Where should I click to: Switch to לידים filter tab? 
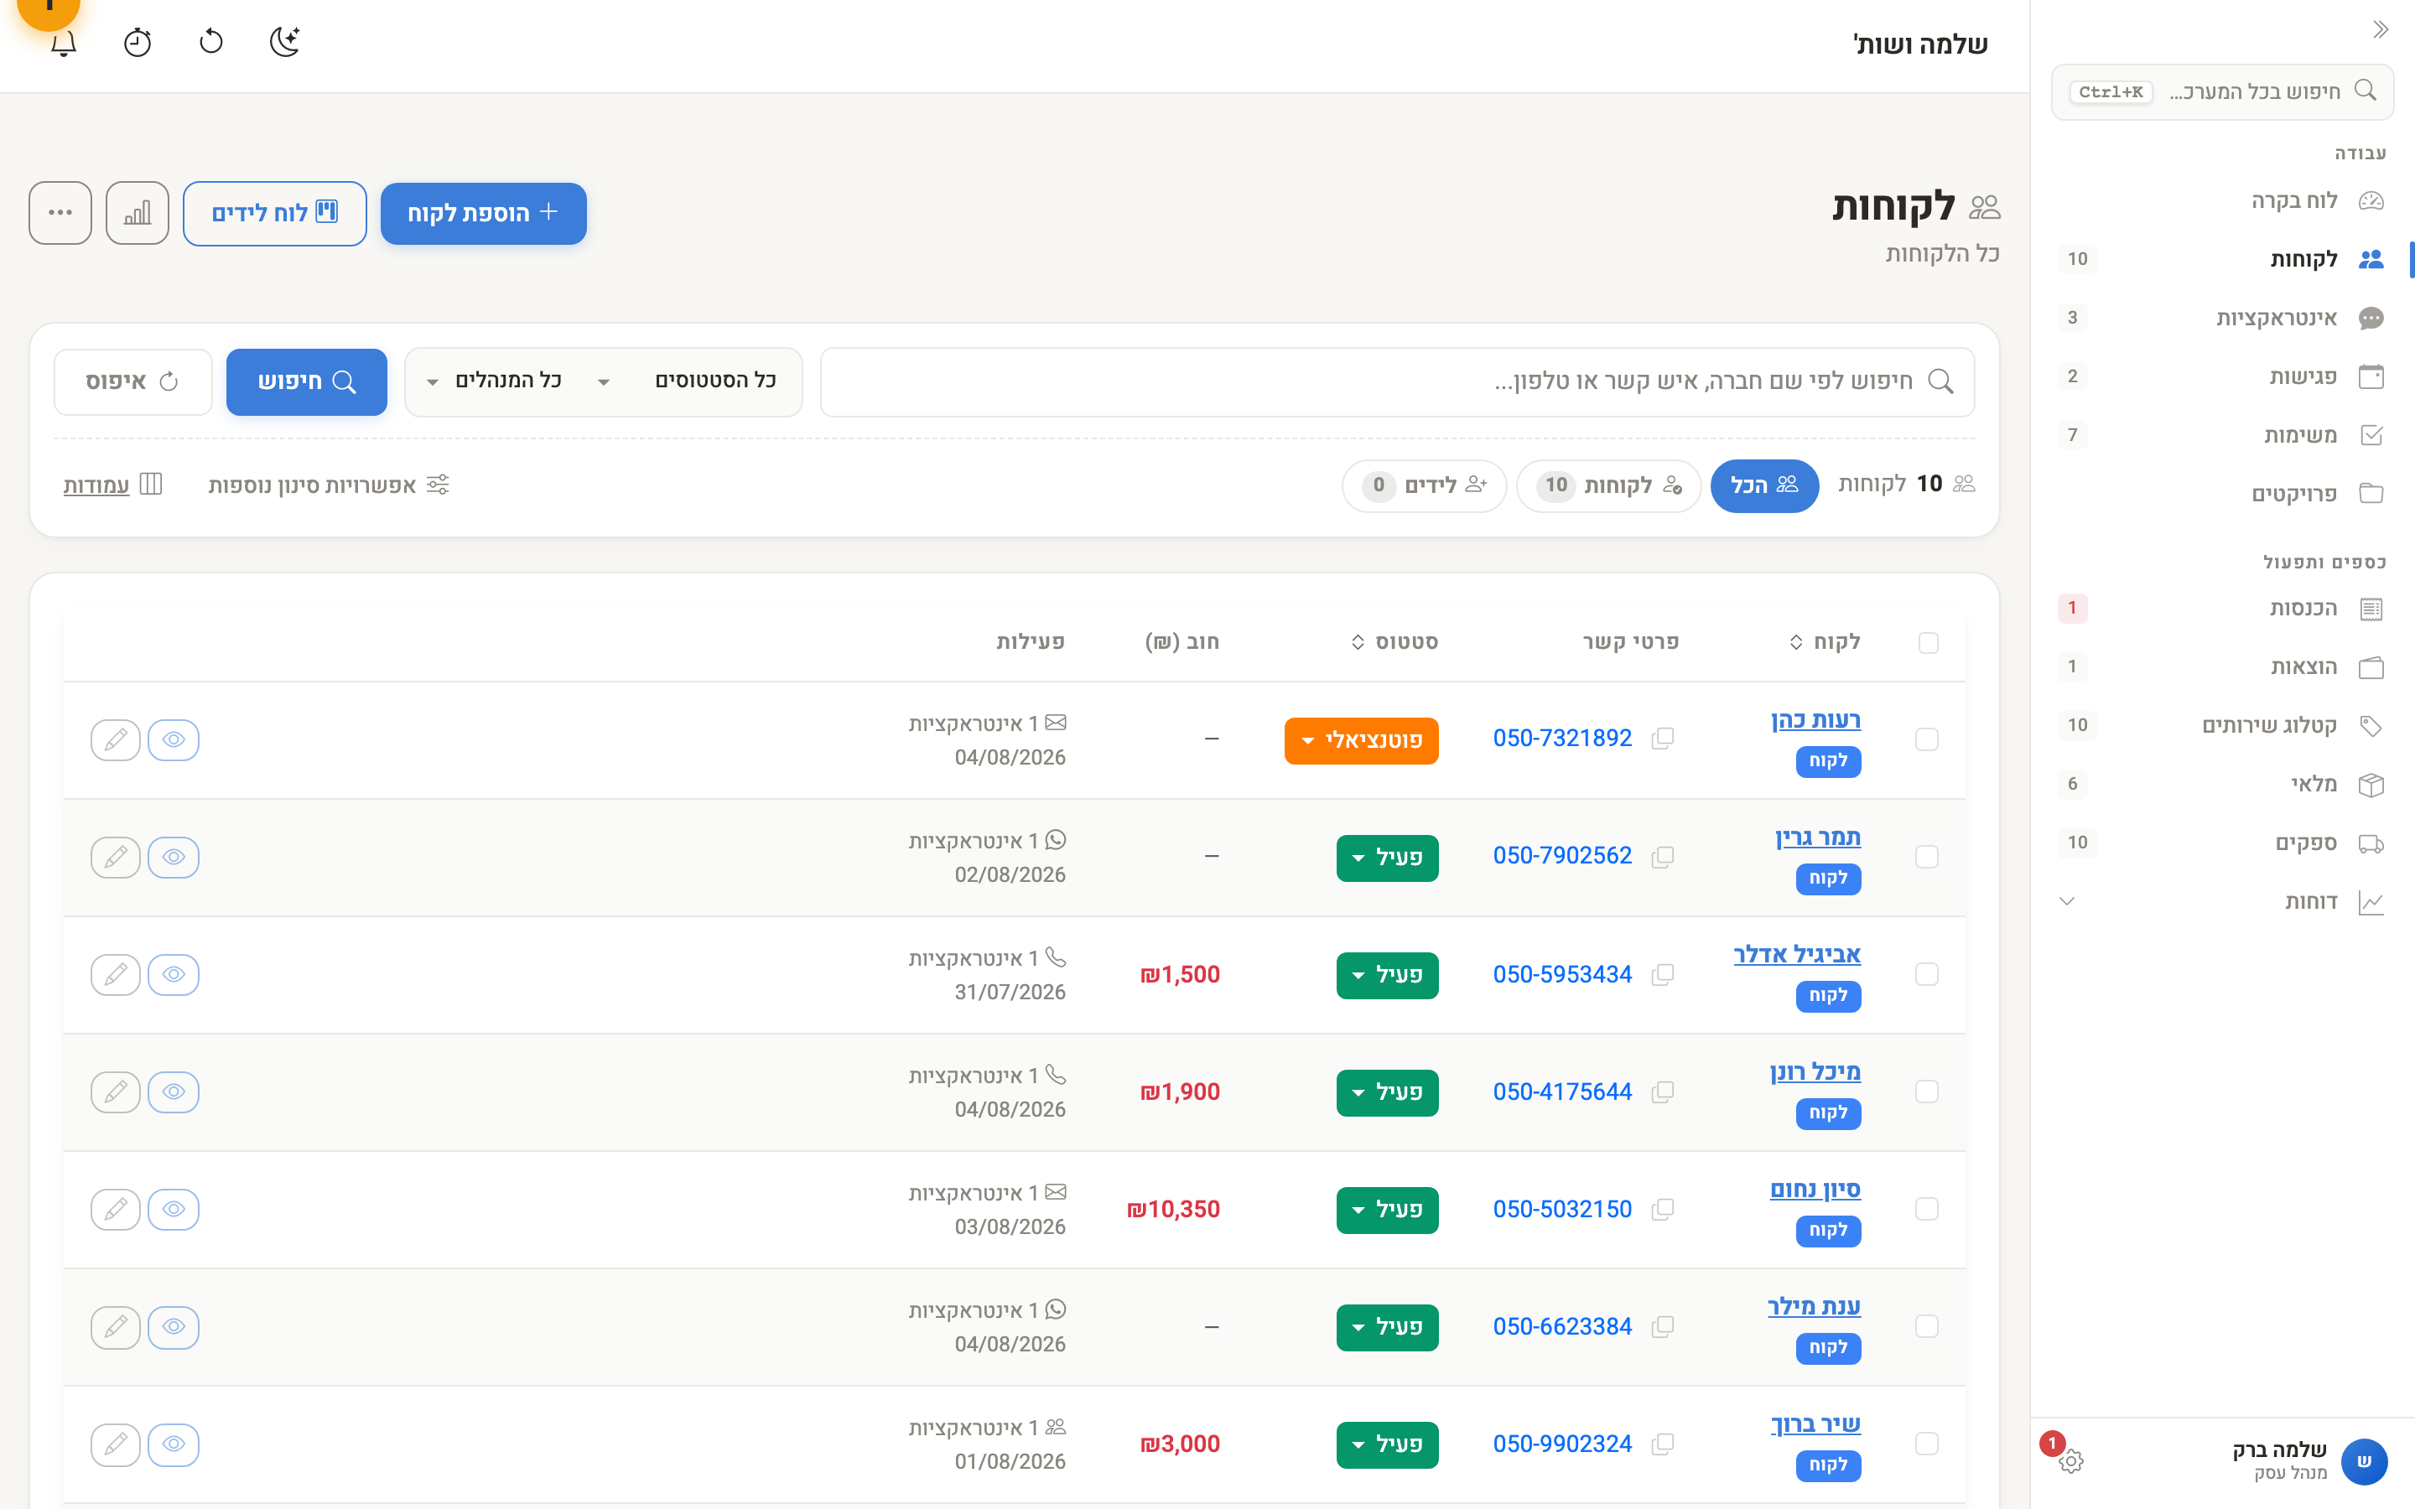click(x=1424, y=486)
